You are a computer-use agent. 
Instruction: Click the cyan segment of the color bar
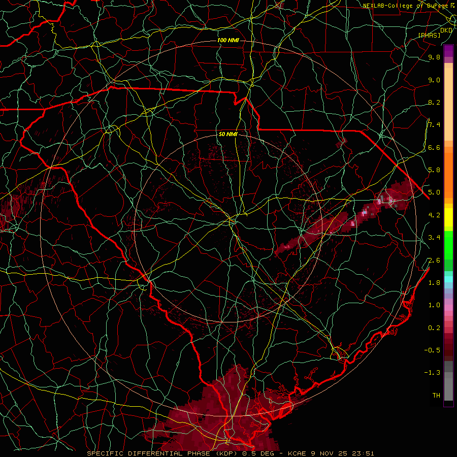(x=448, y=279)
